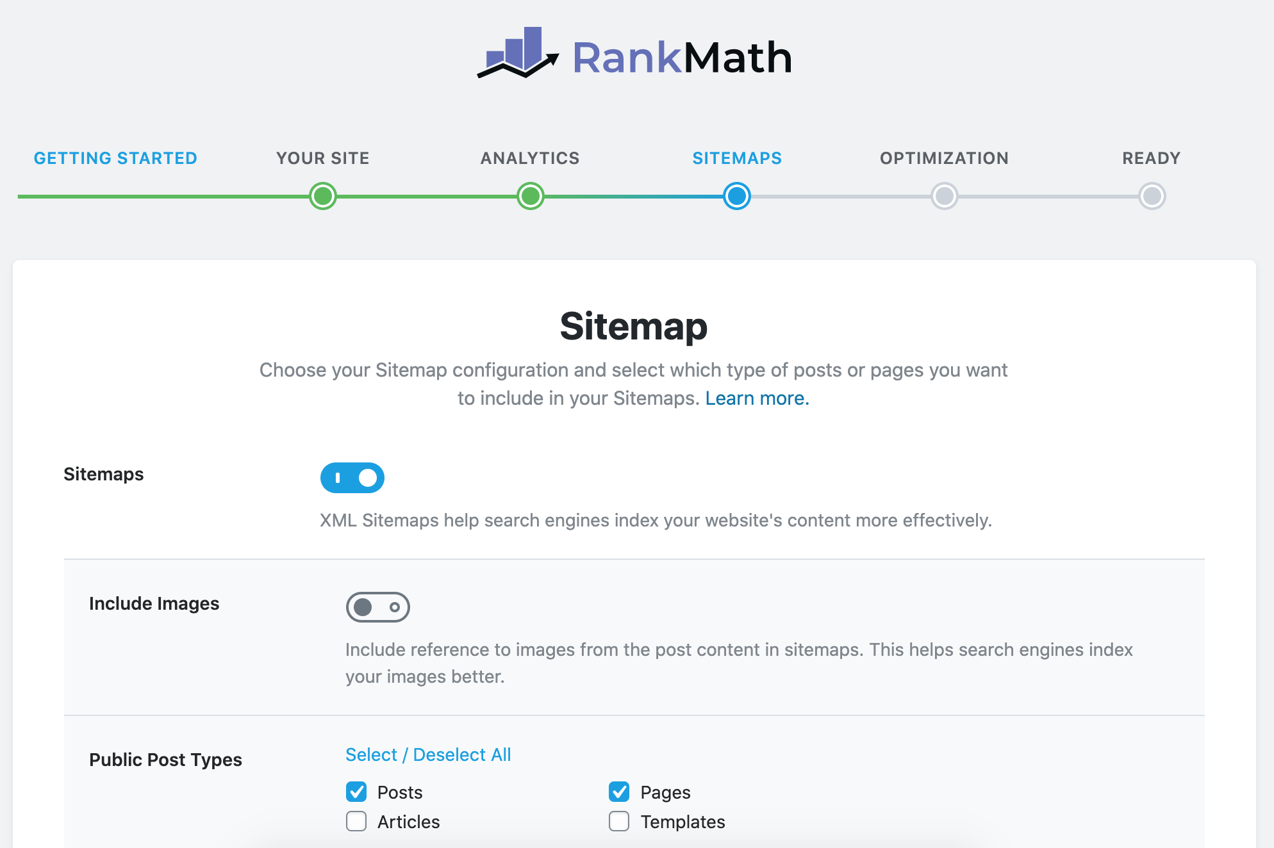This screenshot has height=848, width=1274.
Task: Open the Your Site step
Action: click(322, 158)
